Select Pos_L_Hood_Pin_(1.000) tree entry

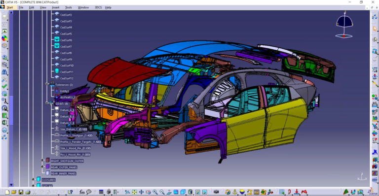coord(75,155)
